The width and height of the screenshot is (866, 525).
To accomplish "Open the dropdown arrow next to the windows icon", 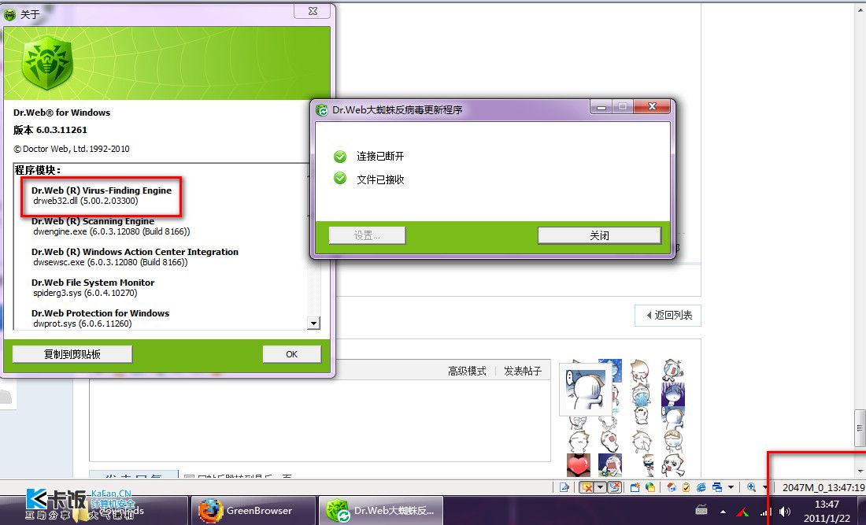I will click(x=731, y=487).
